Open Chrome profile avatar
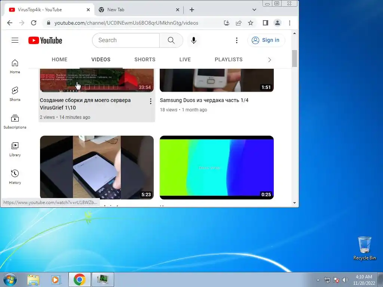383x287 pixels. [x=278, y=23]
